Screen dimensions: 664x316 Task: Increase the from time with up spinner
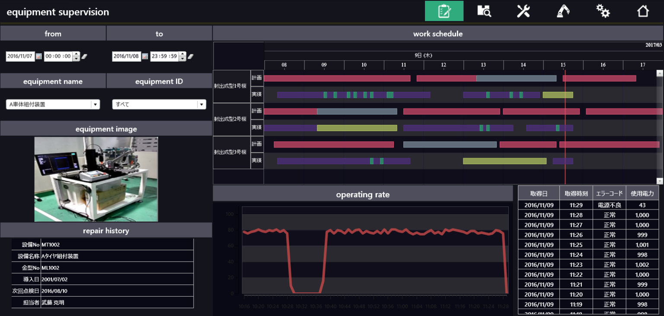click(76, 54)
